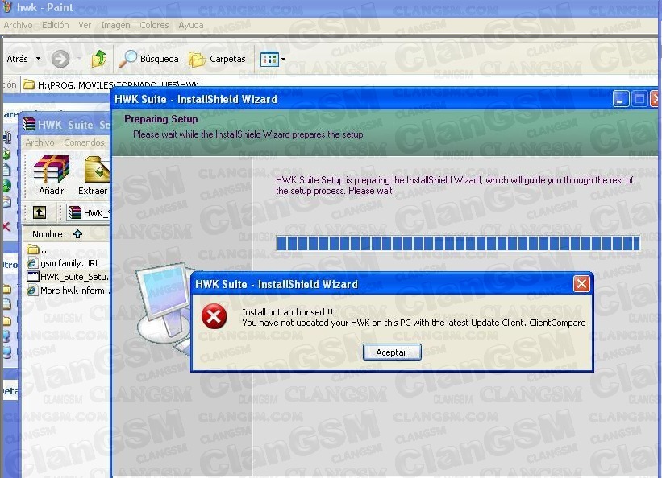Click WinRAR go-up-one-level arrow icon

point(40,212)
